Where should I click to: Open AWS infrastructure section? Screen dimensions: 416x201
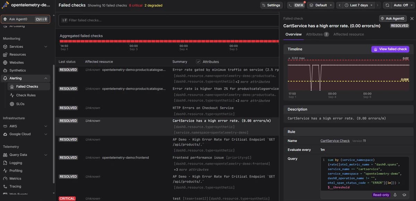pyautogui.click(x=13, y=126)
